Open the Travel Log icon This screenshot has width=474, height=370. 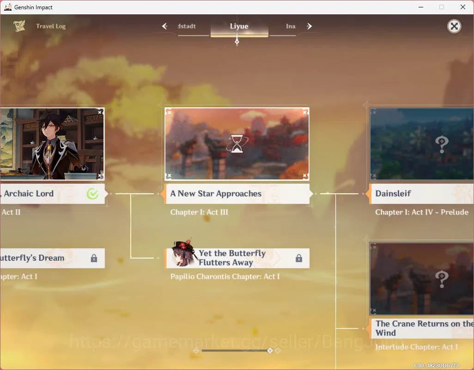(19, 26)
